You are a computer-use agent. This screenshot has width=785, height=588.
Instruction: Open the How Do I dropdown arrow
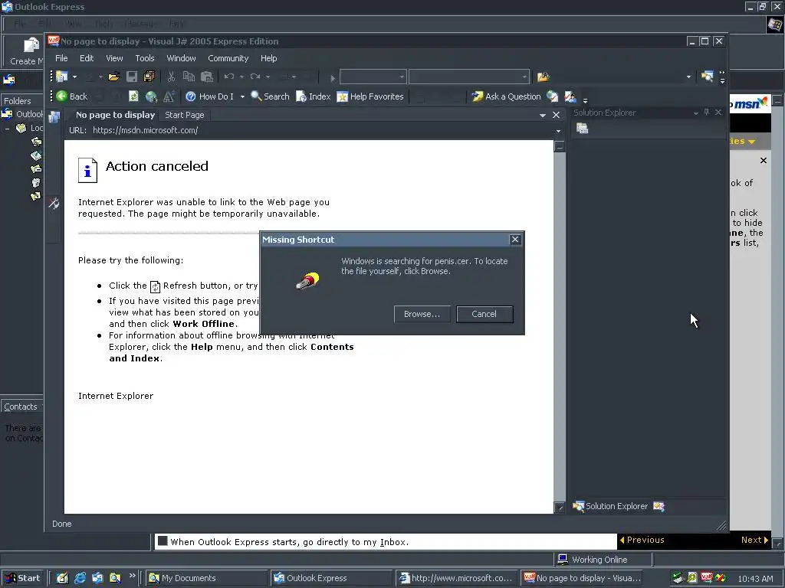click(x=242, y=96)
